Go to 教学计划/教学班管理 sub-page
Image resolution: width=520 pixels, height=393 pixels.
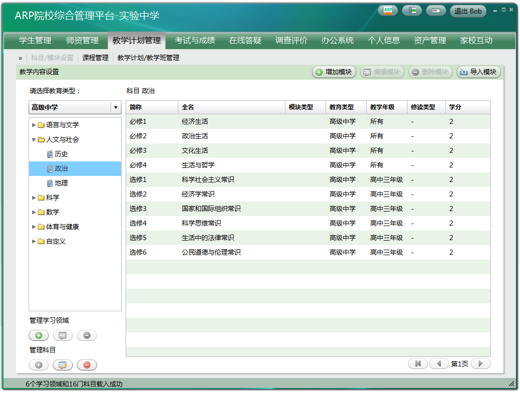(148, 58)
